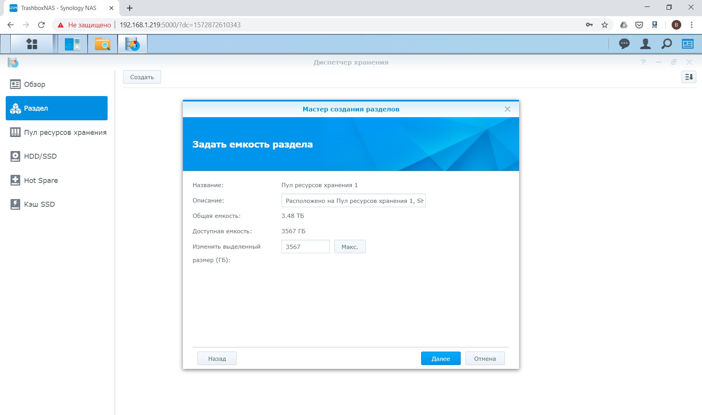Open DSM notifications chat bubble
This screenshot has height=415, width=702.
click(x=624, y=44)
